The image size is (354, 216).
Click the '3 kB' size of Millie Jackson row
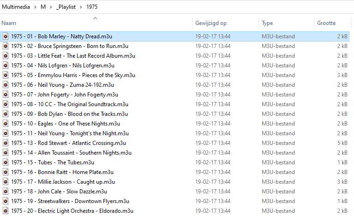(x=342, y=182)
